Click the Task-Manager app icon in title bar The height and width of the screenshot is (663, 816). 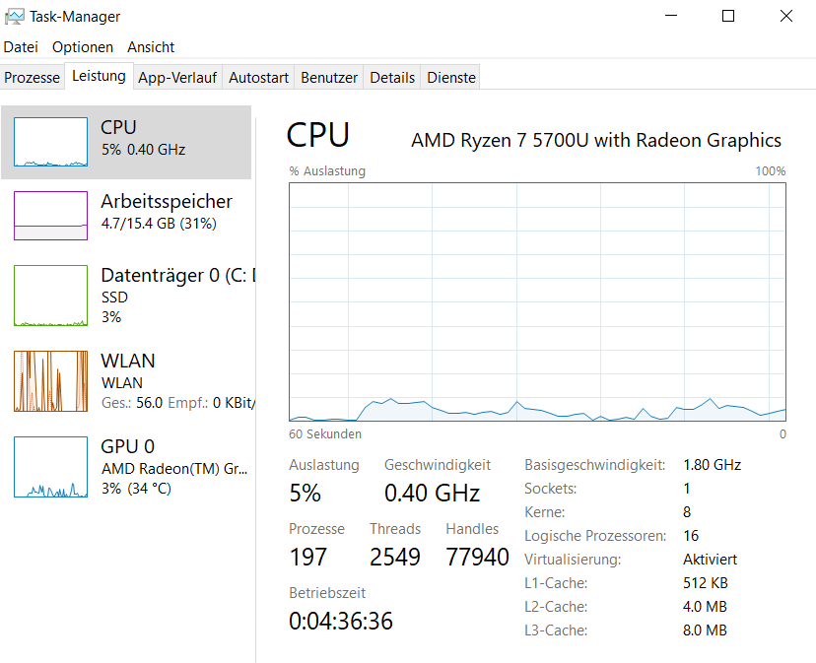(x=15, y=17)
